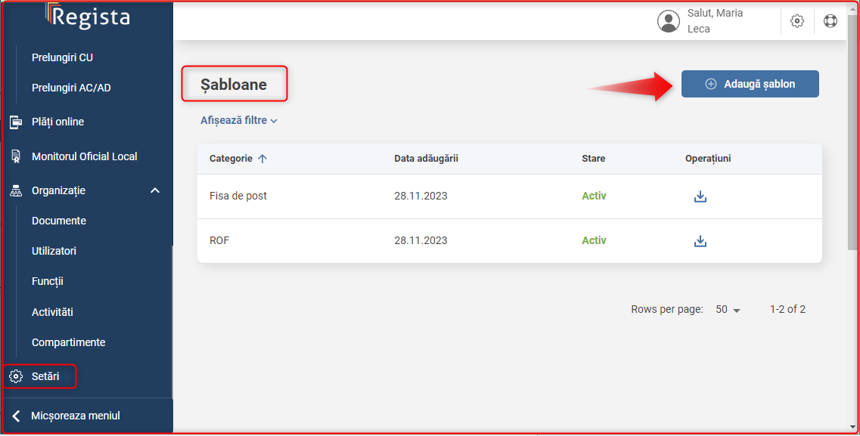The image size is (860, 436).
Task: Click the Activ status of Fisa de post
Action: (x=594, y=196)
